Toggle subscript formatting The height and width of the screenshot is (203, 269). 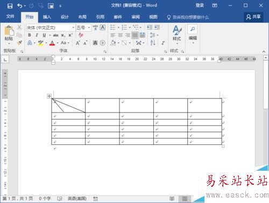[63, 36]
